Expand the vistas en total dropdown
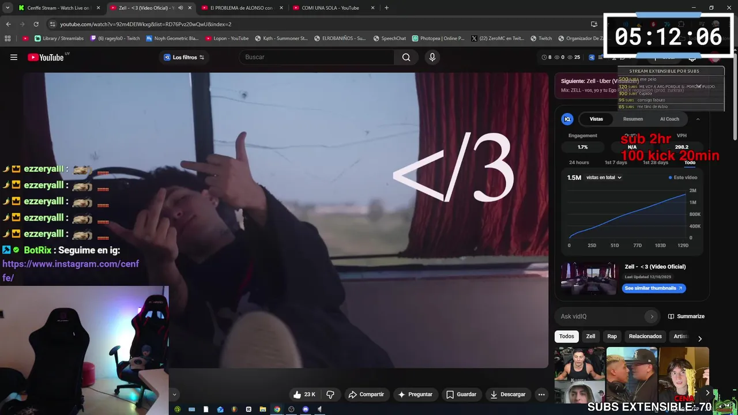Viewport: 738px width, 415px height. point(604,178)
